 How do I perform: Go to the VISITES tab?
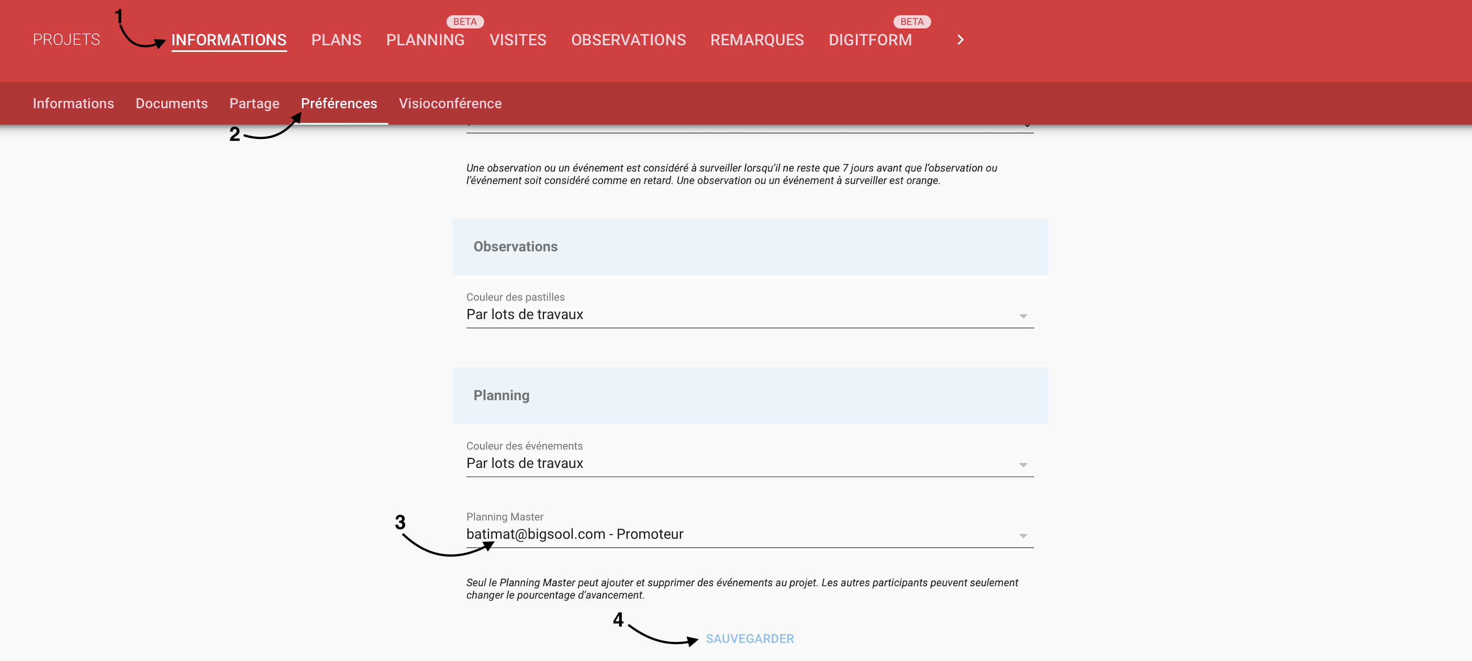[518, 40]
